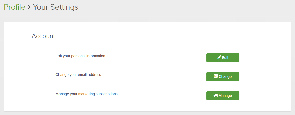Go back to Profile via breadcrumb
This screenshot has width=295, height=115.
click(14, 7)
